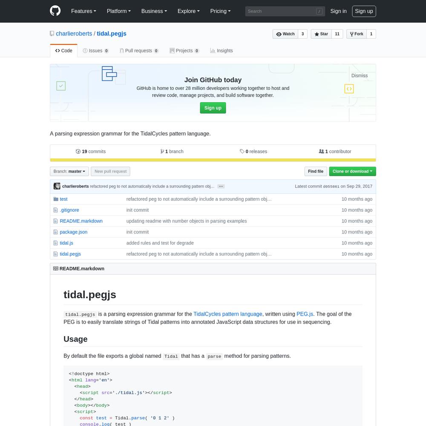Image resolution: width=426 pixels, height=426 pixels.
Task: Click the .gitignore file icon
Action: coord(55,210)
